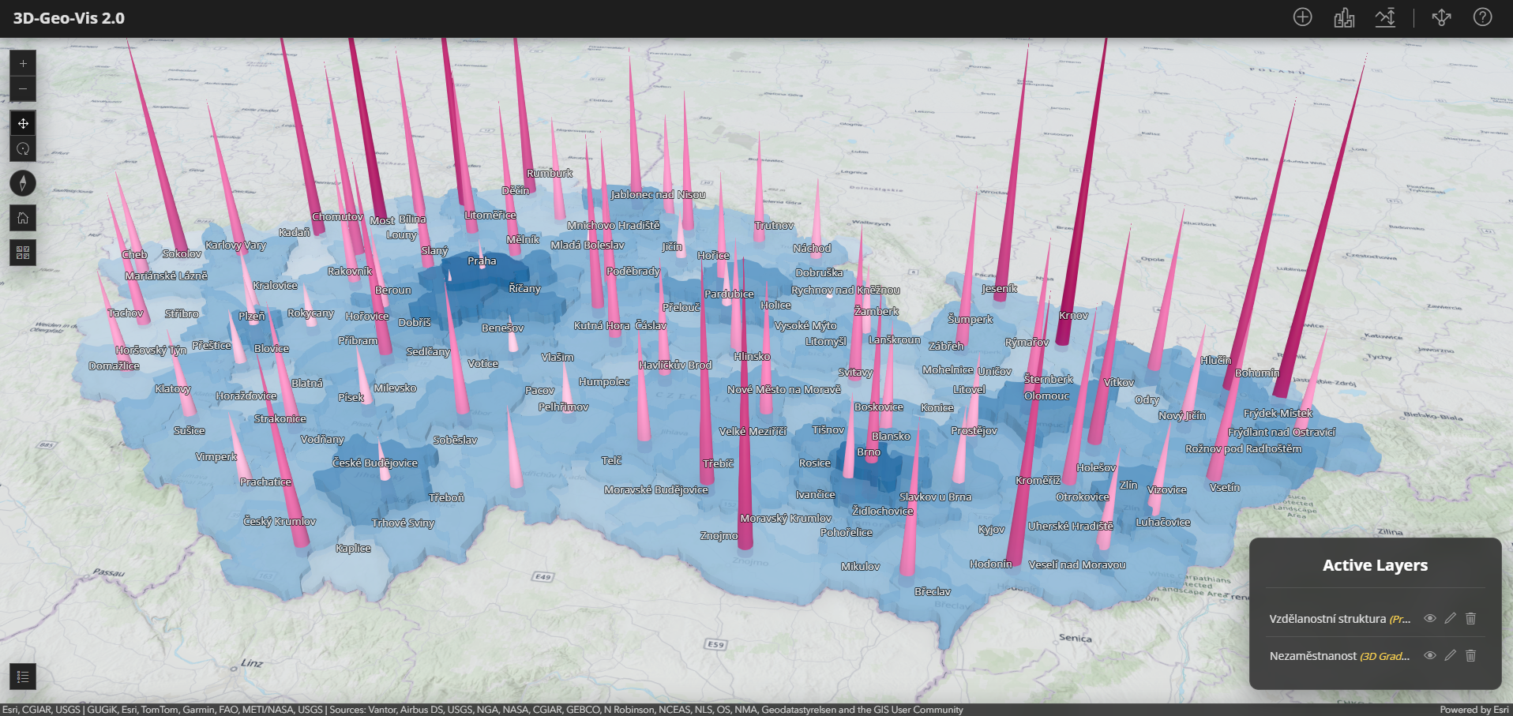This screenshot has height=716, width=1513.
Task: Delete the Vzdělanostní struktura layer
Action: coord(1470,618)
